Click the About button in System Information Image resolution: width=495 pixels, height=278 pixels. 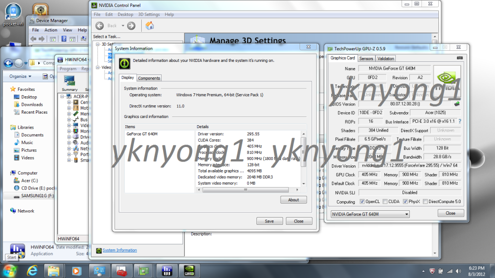[293, 200]
